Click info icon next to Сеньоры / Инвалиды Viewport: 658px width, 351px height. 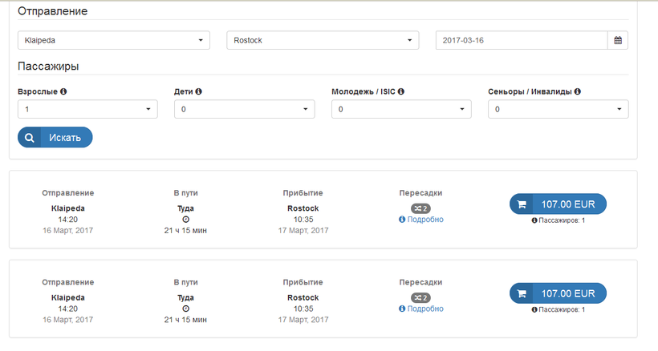tap(577, 91)
